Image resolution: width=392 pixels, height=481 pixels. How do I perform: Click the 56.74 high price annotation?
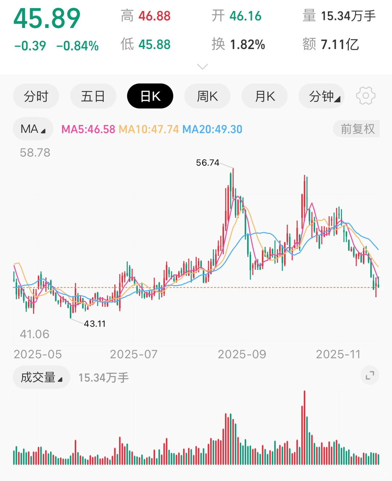click(208, 163)
